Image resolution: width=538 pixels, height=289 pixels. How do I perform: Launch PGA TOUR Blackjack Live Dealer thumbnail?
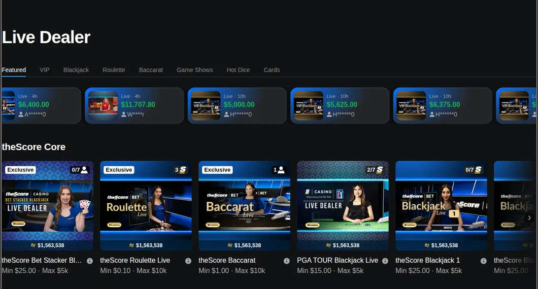[343, 206]
